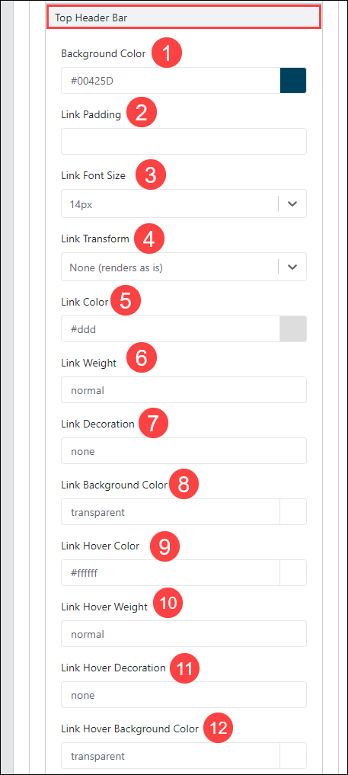Screen dimensions: 348x775
Task: Click the Link Hover Decoration none field
Action: click(x=184, y=695)
